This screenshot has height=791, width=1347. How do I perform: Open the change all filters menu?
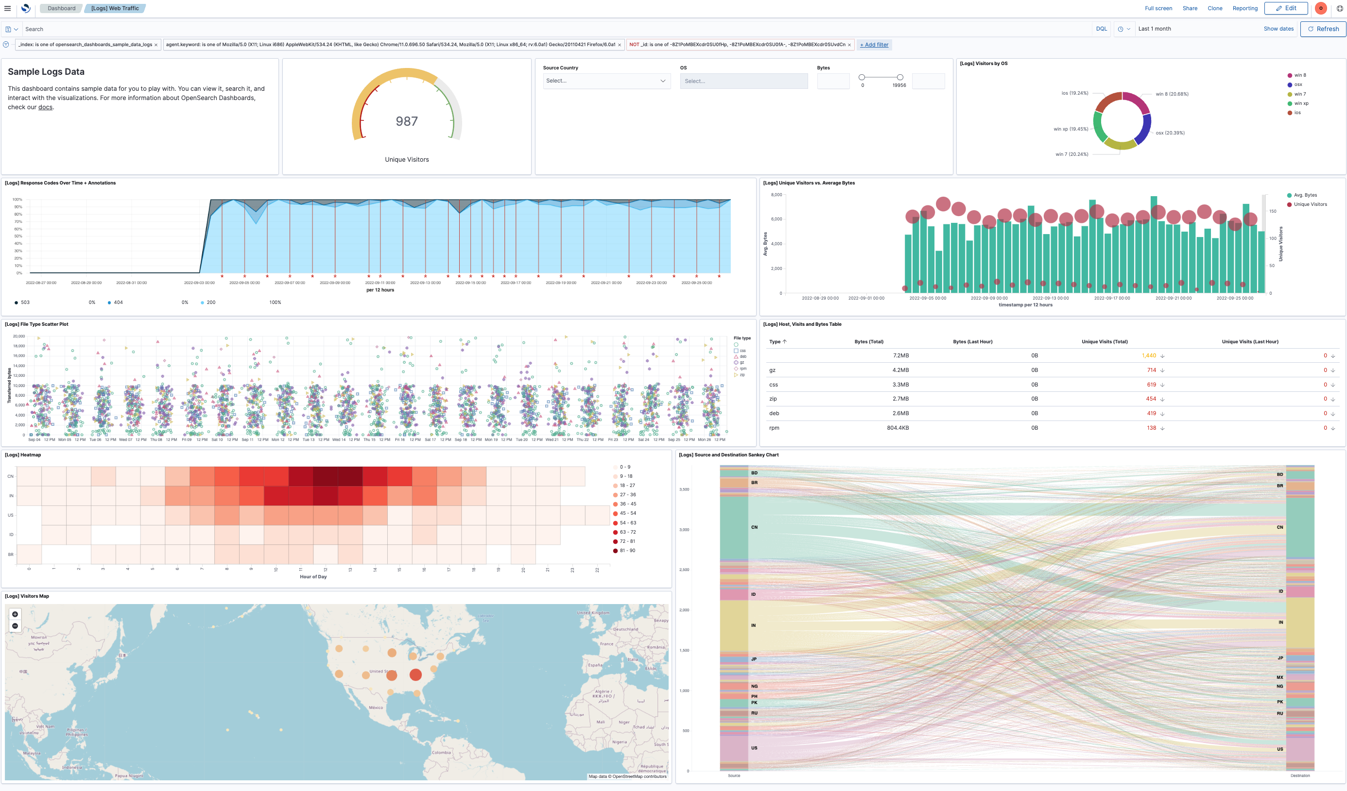coord(6,45)
